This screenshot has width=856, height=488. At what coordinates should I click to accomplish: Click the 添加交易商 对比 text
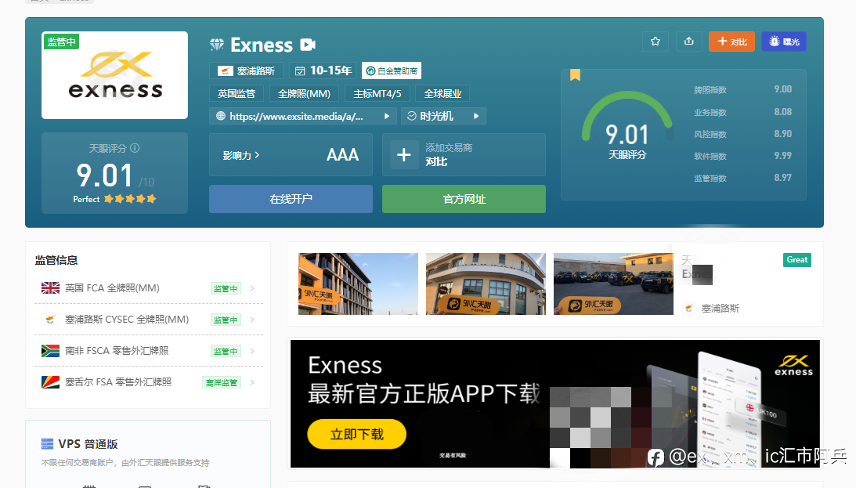click(x=449, y=155)
